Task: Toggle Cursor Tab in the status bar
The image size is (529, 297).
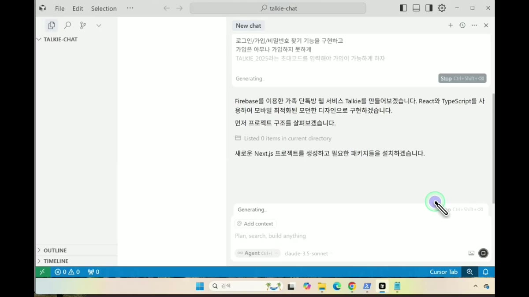Action: point(443,272)
